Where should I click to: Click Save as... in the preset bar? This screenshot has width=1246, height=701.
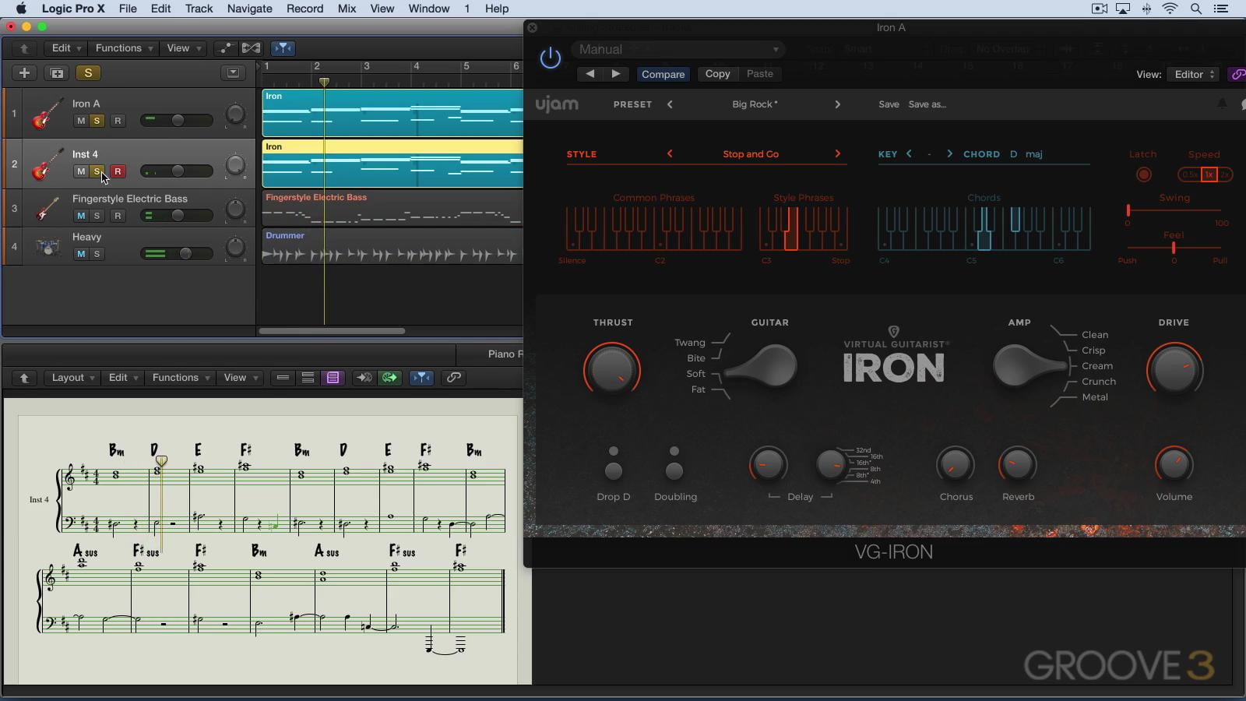[x=927, y=104]
